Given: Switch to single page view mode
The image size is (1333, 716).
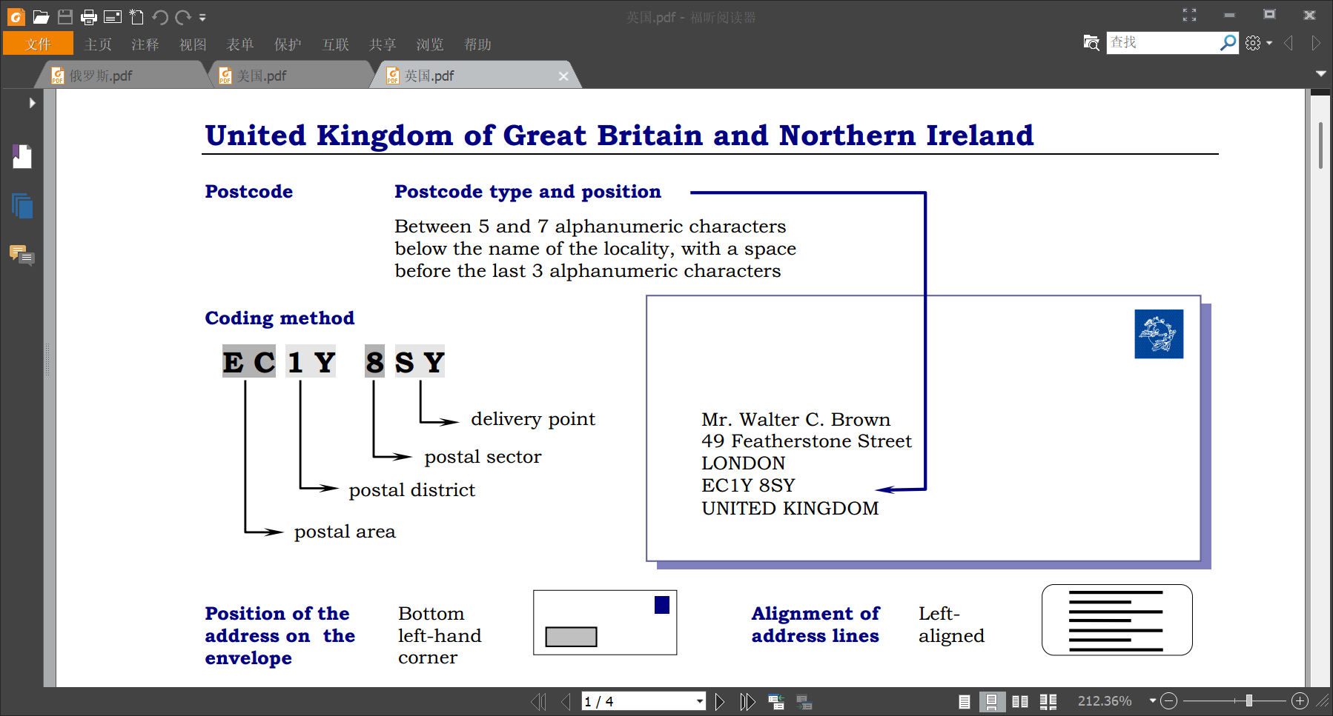Looking at the screenshot, I should pyautogui.click(x=965, y=701).
